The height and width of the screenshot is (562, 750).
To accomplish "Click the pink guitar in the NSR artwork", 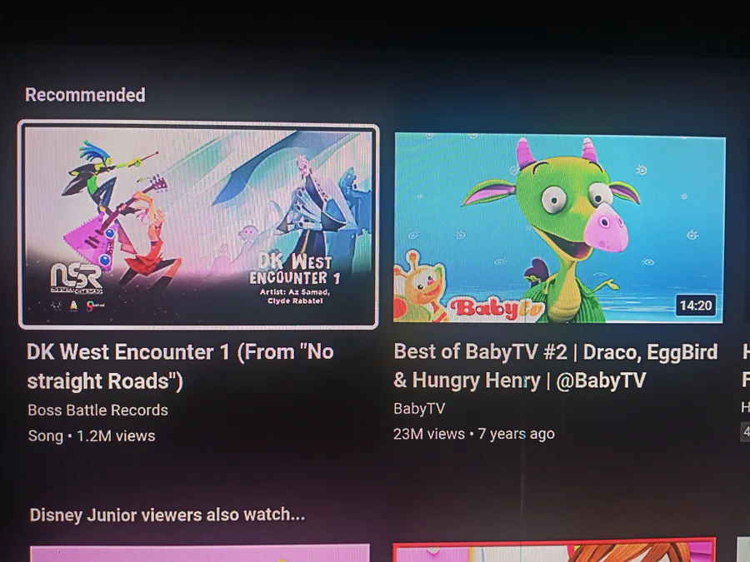I will click(90, 243).
